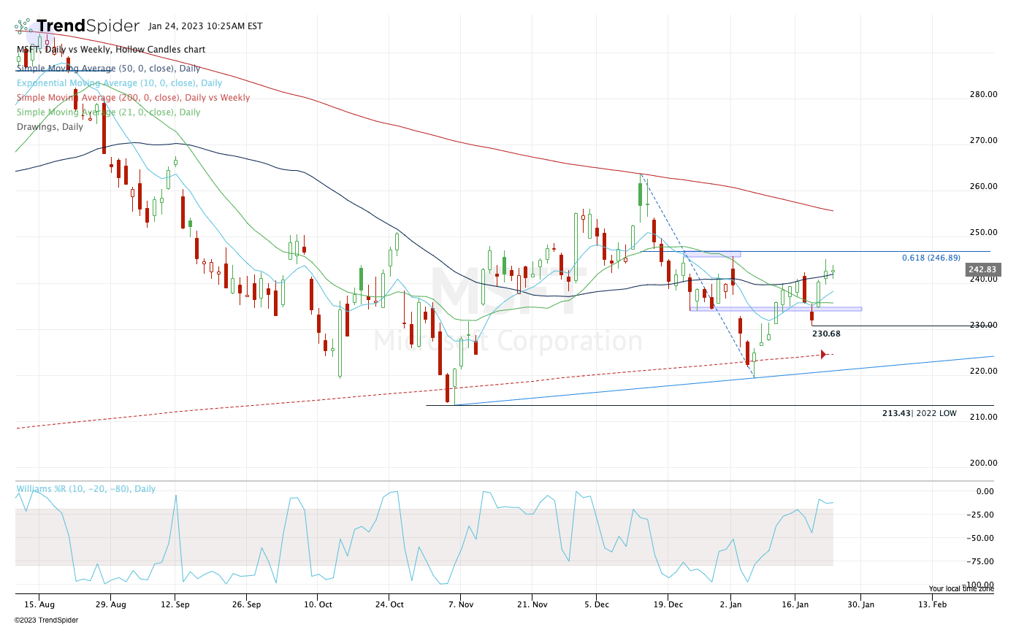Click the 13. Feb date label
The height and width of the screenshot is (627, 1016).
(931, 604)
